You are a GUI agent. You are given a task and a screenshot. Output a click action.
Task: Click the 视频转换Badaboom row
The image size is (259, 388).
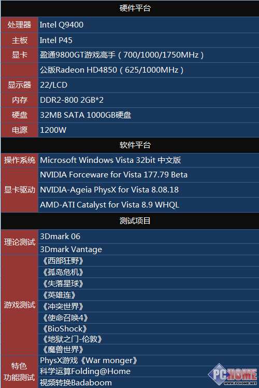(149, 383)
